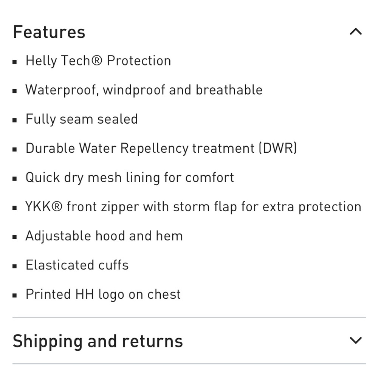The width and height of the screenshot is (378, 378).
Task: Collapse the Features section chevron
Action: (356, 32)
